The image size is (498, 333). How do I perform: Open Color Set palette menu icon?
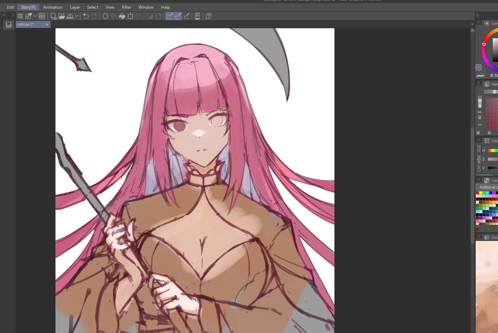point(478,180)
